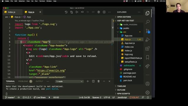Open the Extensions activity bar icon

coord(147,48)
